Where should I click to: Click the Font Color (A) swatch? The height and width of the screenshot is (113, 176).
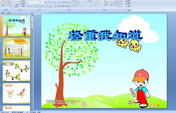coord(50,6)
